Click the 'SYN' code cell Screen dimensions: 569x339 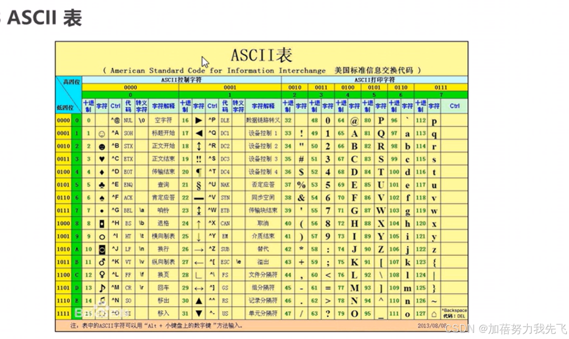225,197
